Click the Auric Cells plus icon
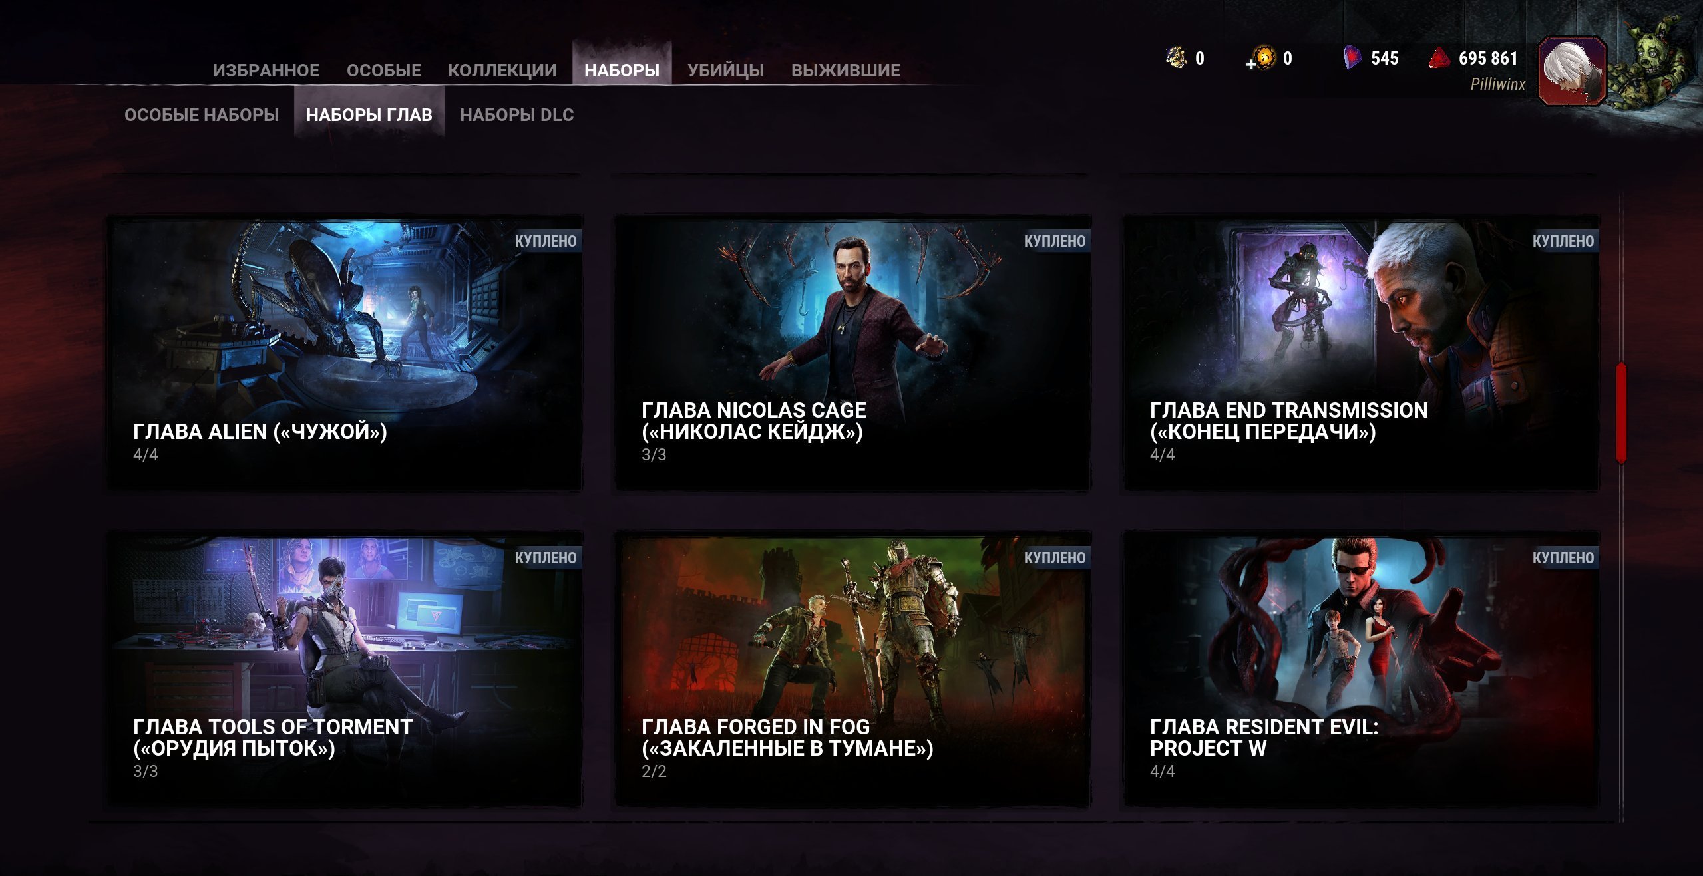 (1252, 64)
